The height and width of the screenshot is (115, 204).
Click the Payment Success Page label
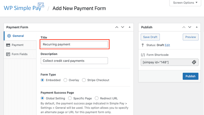tap(57, 93)
